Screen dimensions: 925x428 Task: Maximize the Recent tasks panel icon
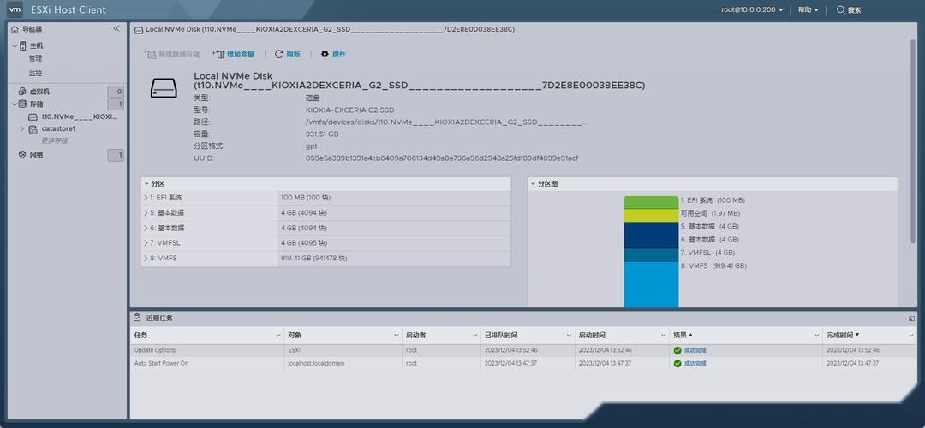912,318
